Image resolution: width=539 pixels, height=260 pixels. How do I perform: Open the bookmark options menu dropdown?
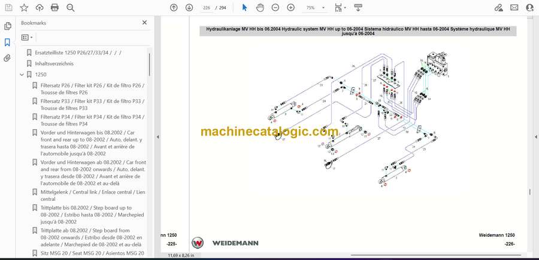(27, 37)
